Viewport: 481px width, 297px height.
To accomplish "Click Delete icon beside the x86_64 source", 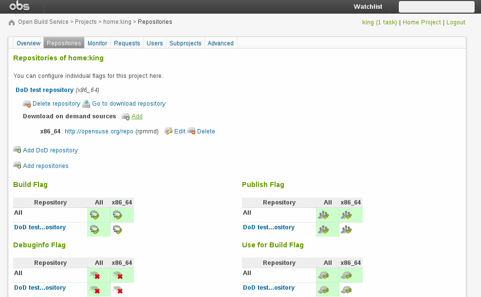I will click(x=191, y=131).
